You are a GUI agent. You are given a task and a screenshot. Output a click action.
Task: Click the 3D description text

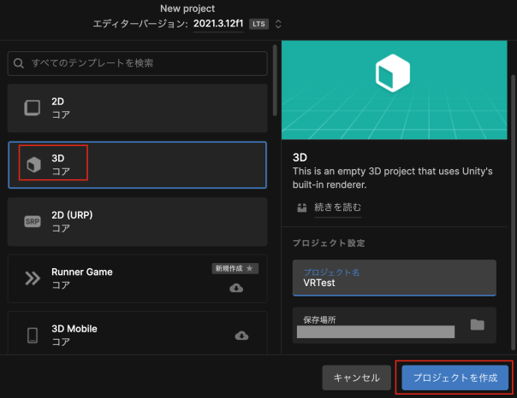pos(392,178)
